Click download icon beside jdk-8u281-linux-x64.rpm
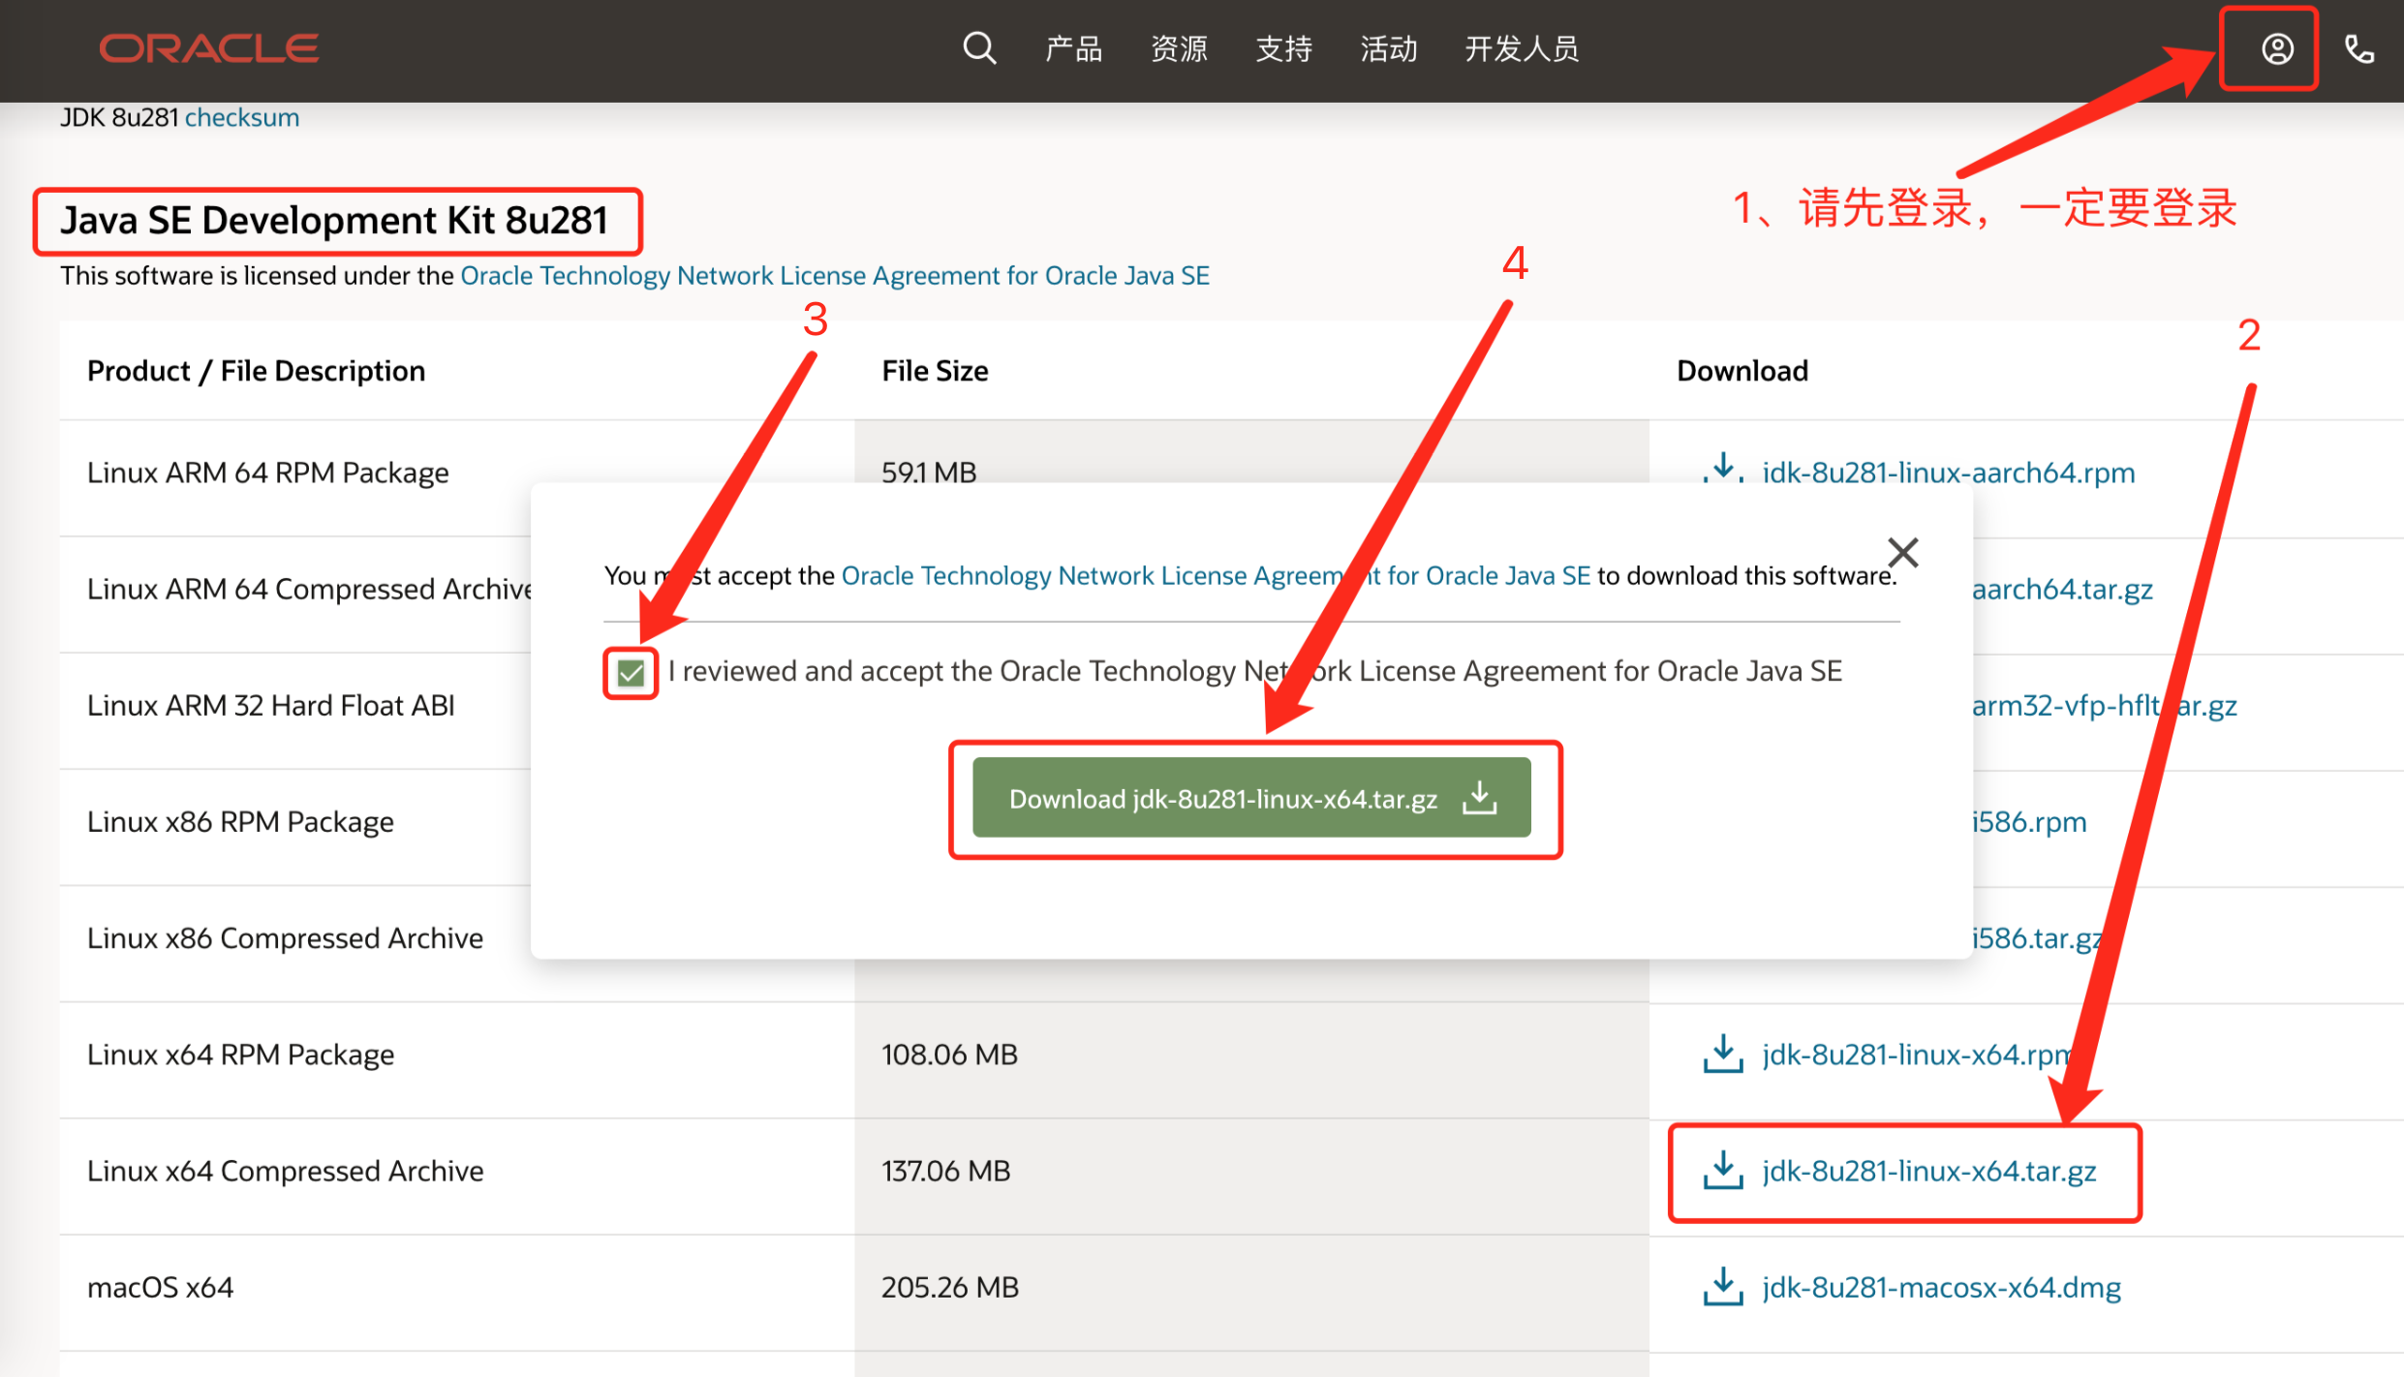Viewport: 2404px width, 1377px height. (1722, 1054)
